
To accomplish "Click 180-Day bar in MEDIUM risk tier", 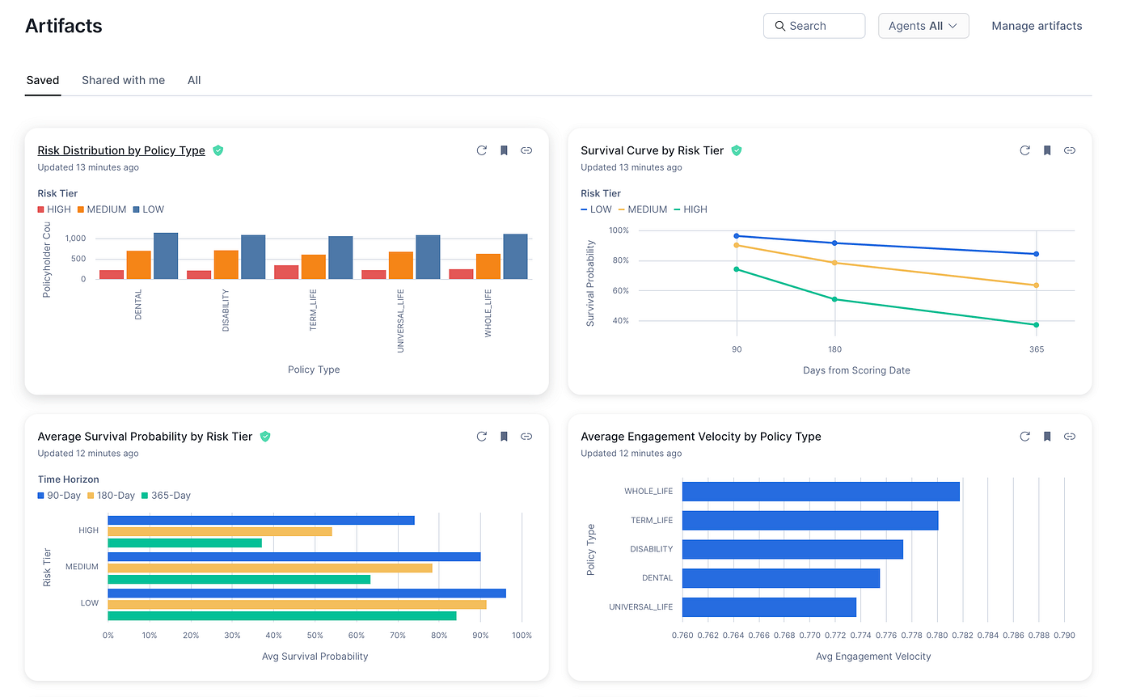I will coord(270,568).
